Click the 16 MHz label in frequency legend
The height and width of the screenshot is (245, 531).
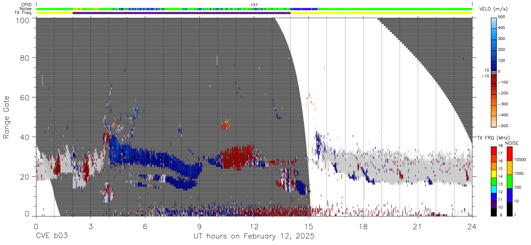tap(500, 161)
